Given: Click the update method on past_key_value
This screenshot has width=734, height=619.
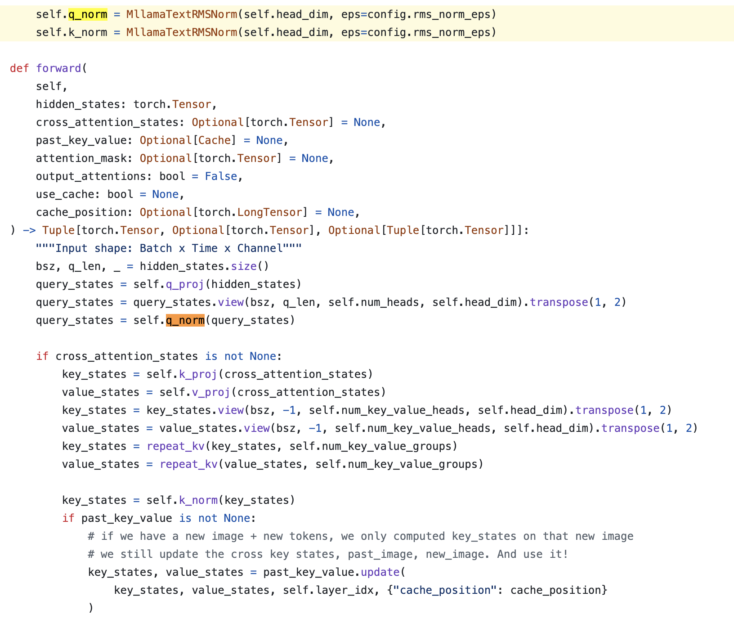Looking at the screenshot, I should click(x=380, y=572).
